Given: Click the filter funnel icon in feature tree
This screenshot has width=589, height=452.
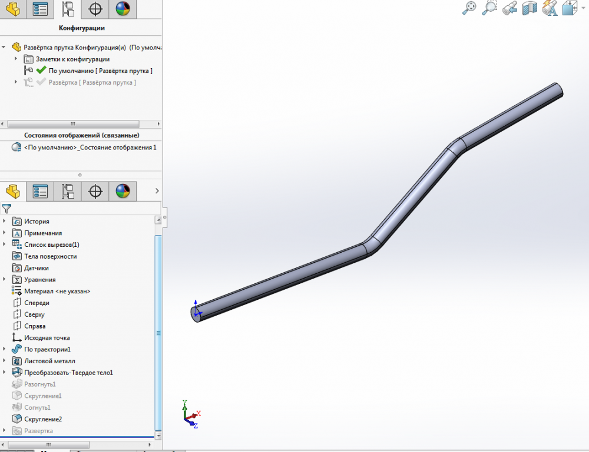Looking at the screenshot, I should [x=6, y=208].
